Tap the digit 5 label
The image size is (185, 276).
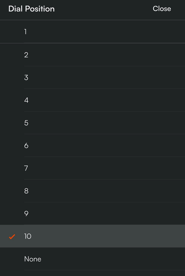click(x=26, y=123)
